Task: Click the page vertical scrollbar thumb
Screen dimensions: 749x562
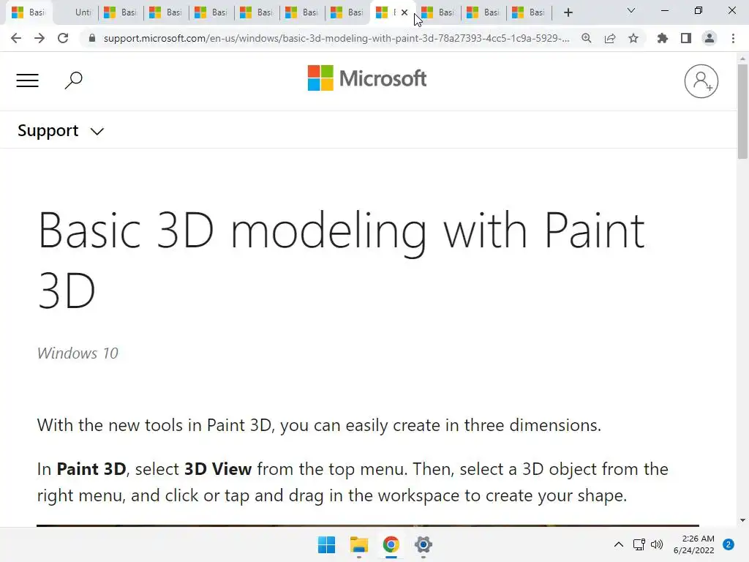Action: click(742, 111)
